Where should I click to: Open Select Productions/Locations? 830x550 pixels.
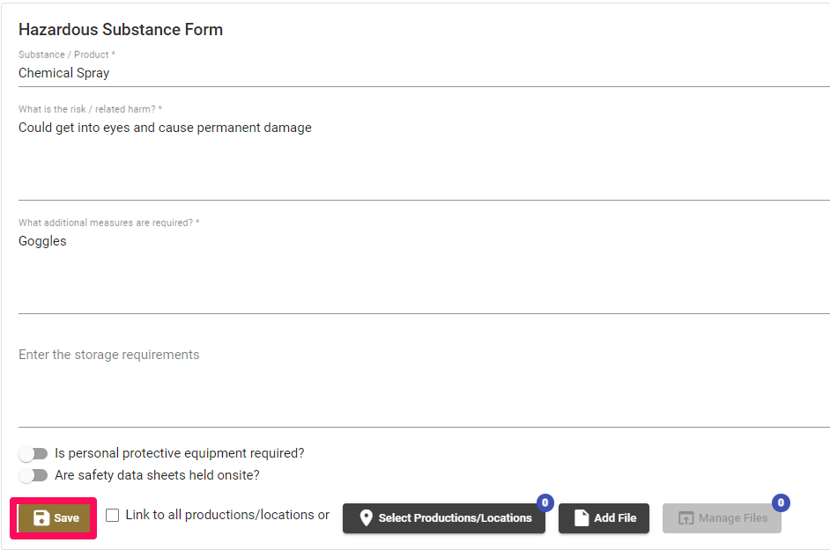(443, 518)
